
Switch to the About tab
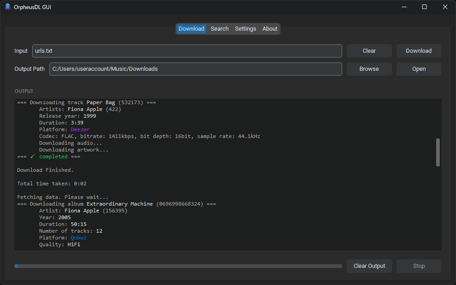coord(270,28)
